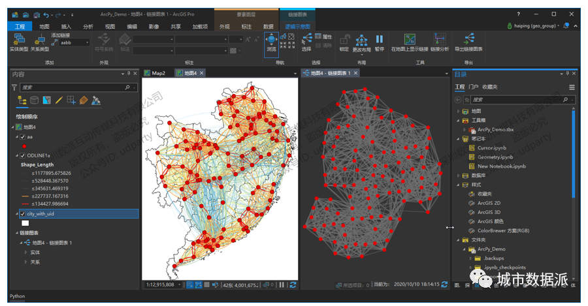Undo the last action
Image resolution: width=588 pixels, height=306 pixels.
coord(46,14)
